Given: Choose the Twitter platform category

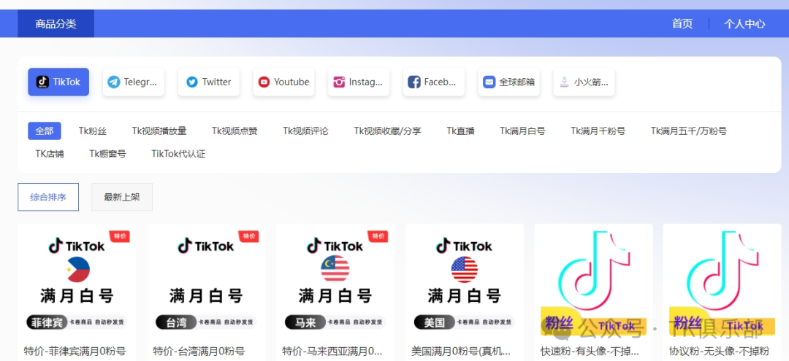Looking at the screenshot, I should tap(208, 82).
